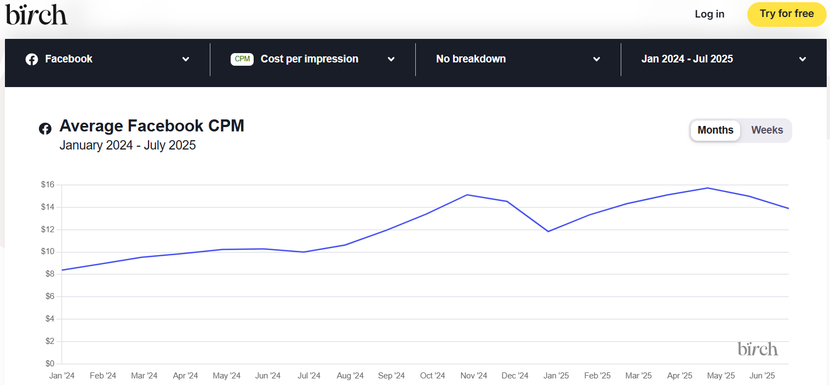Screen dimensions: 830x385
Task: Expand chevron next to Facebook
Action: pos(186,59)
